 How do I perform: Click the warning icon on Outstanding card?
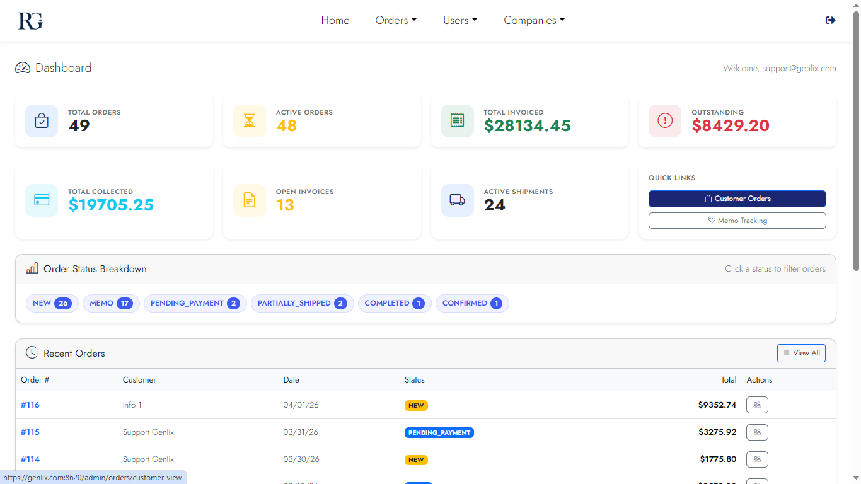coord(664,120)
